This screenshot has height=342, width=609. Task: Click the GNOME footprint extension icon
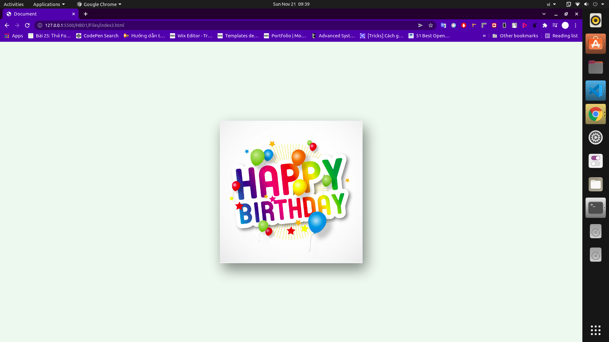pyautogui.click(x=535, y=25)
